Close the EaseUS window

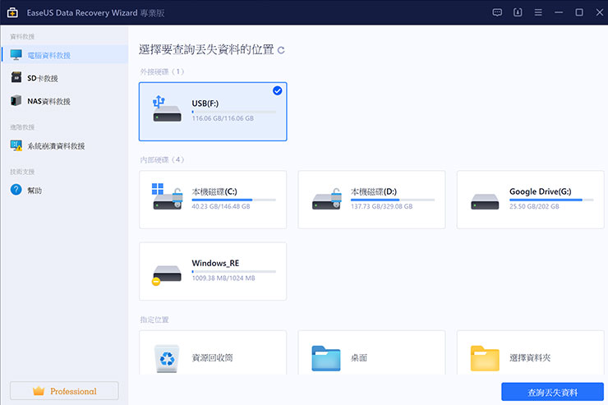coord(600,12)
